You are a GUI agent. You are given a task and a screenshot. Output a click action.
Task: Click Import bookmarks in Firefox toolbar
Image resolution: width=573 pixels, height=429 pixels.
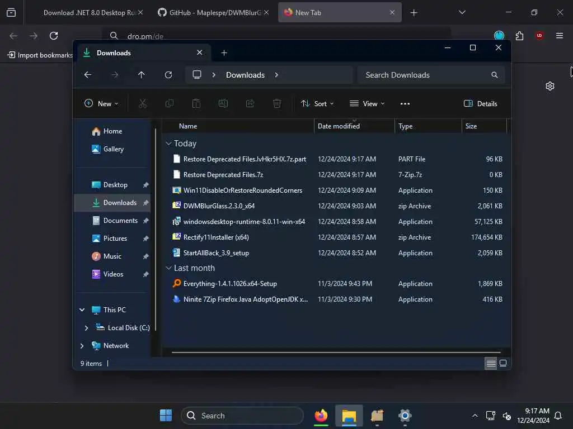[x=40, y=55]
